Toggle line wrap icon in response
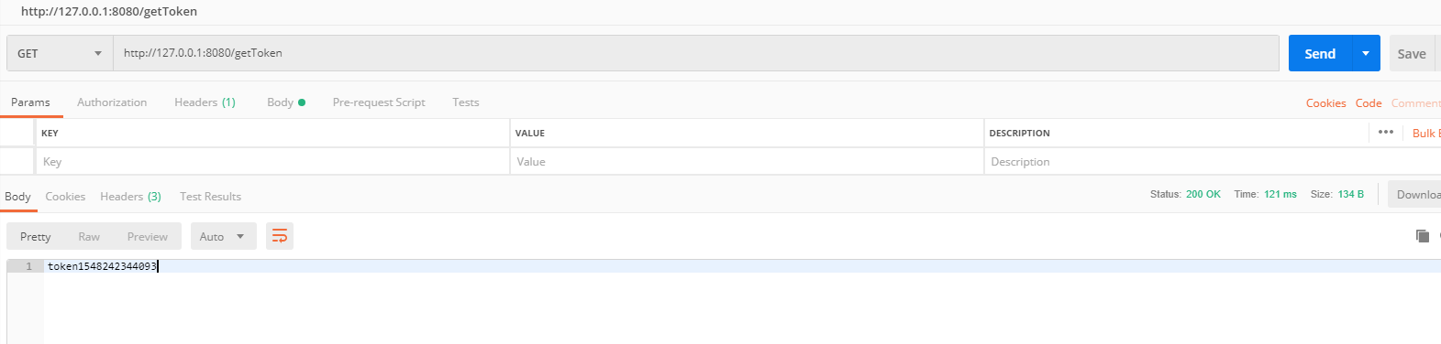1441x344 pixels. 280,236
